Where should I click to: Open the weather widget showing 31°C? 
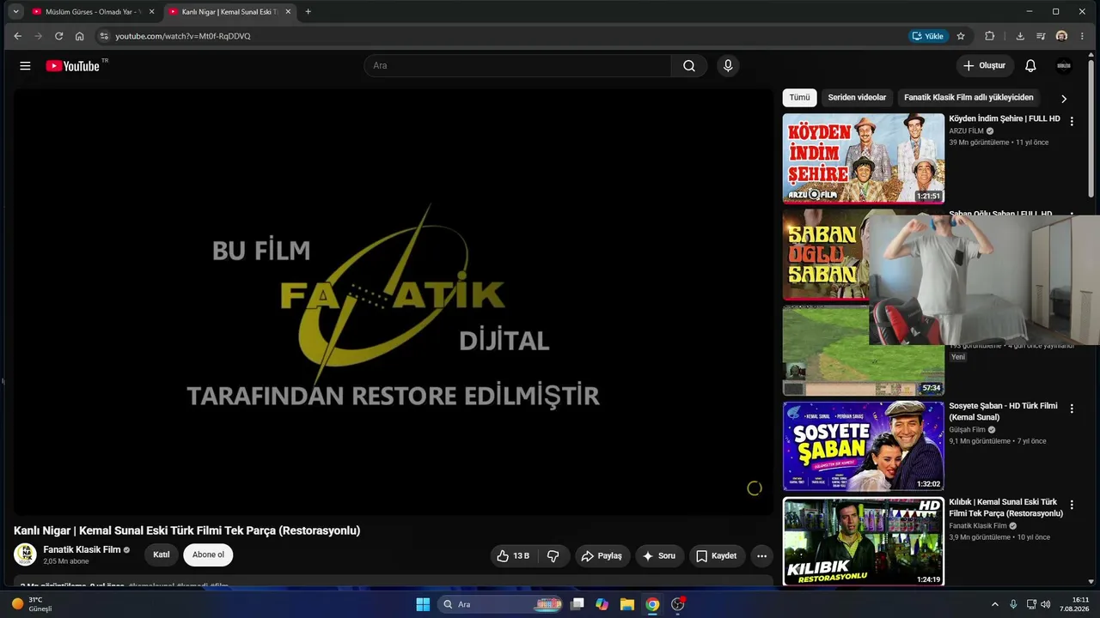click(33, 604)
